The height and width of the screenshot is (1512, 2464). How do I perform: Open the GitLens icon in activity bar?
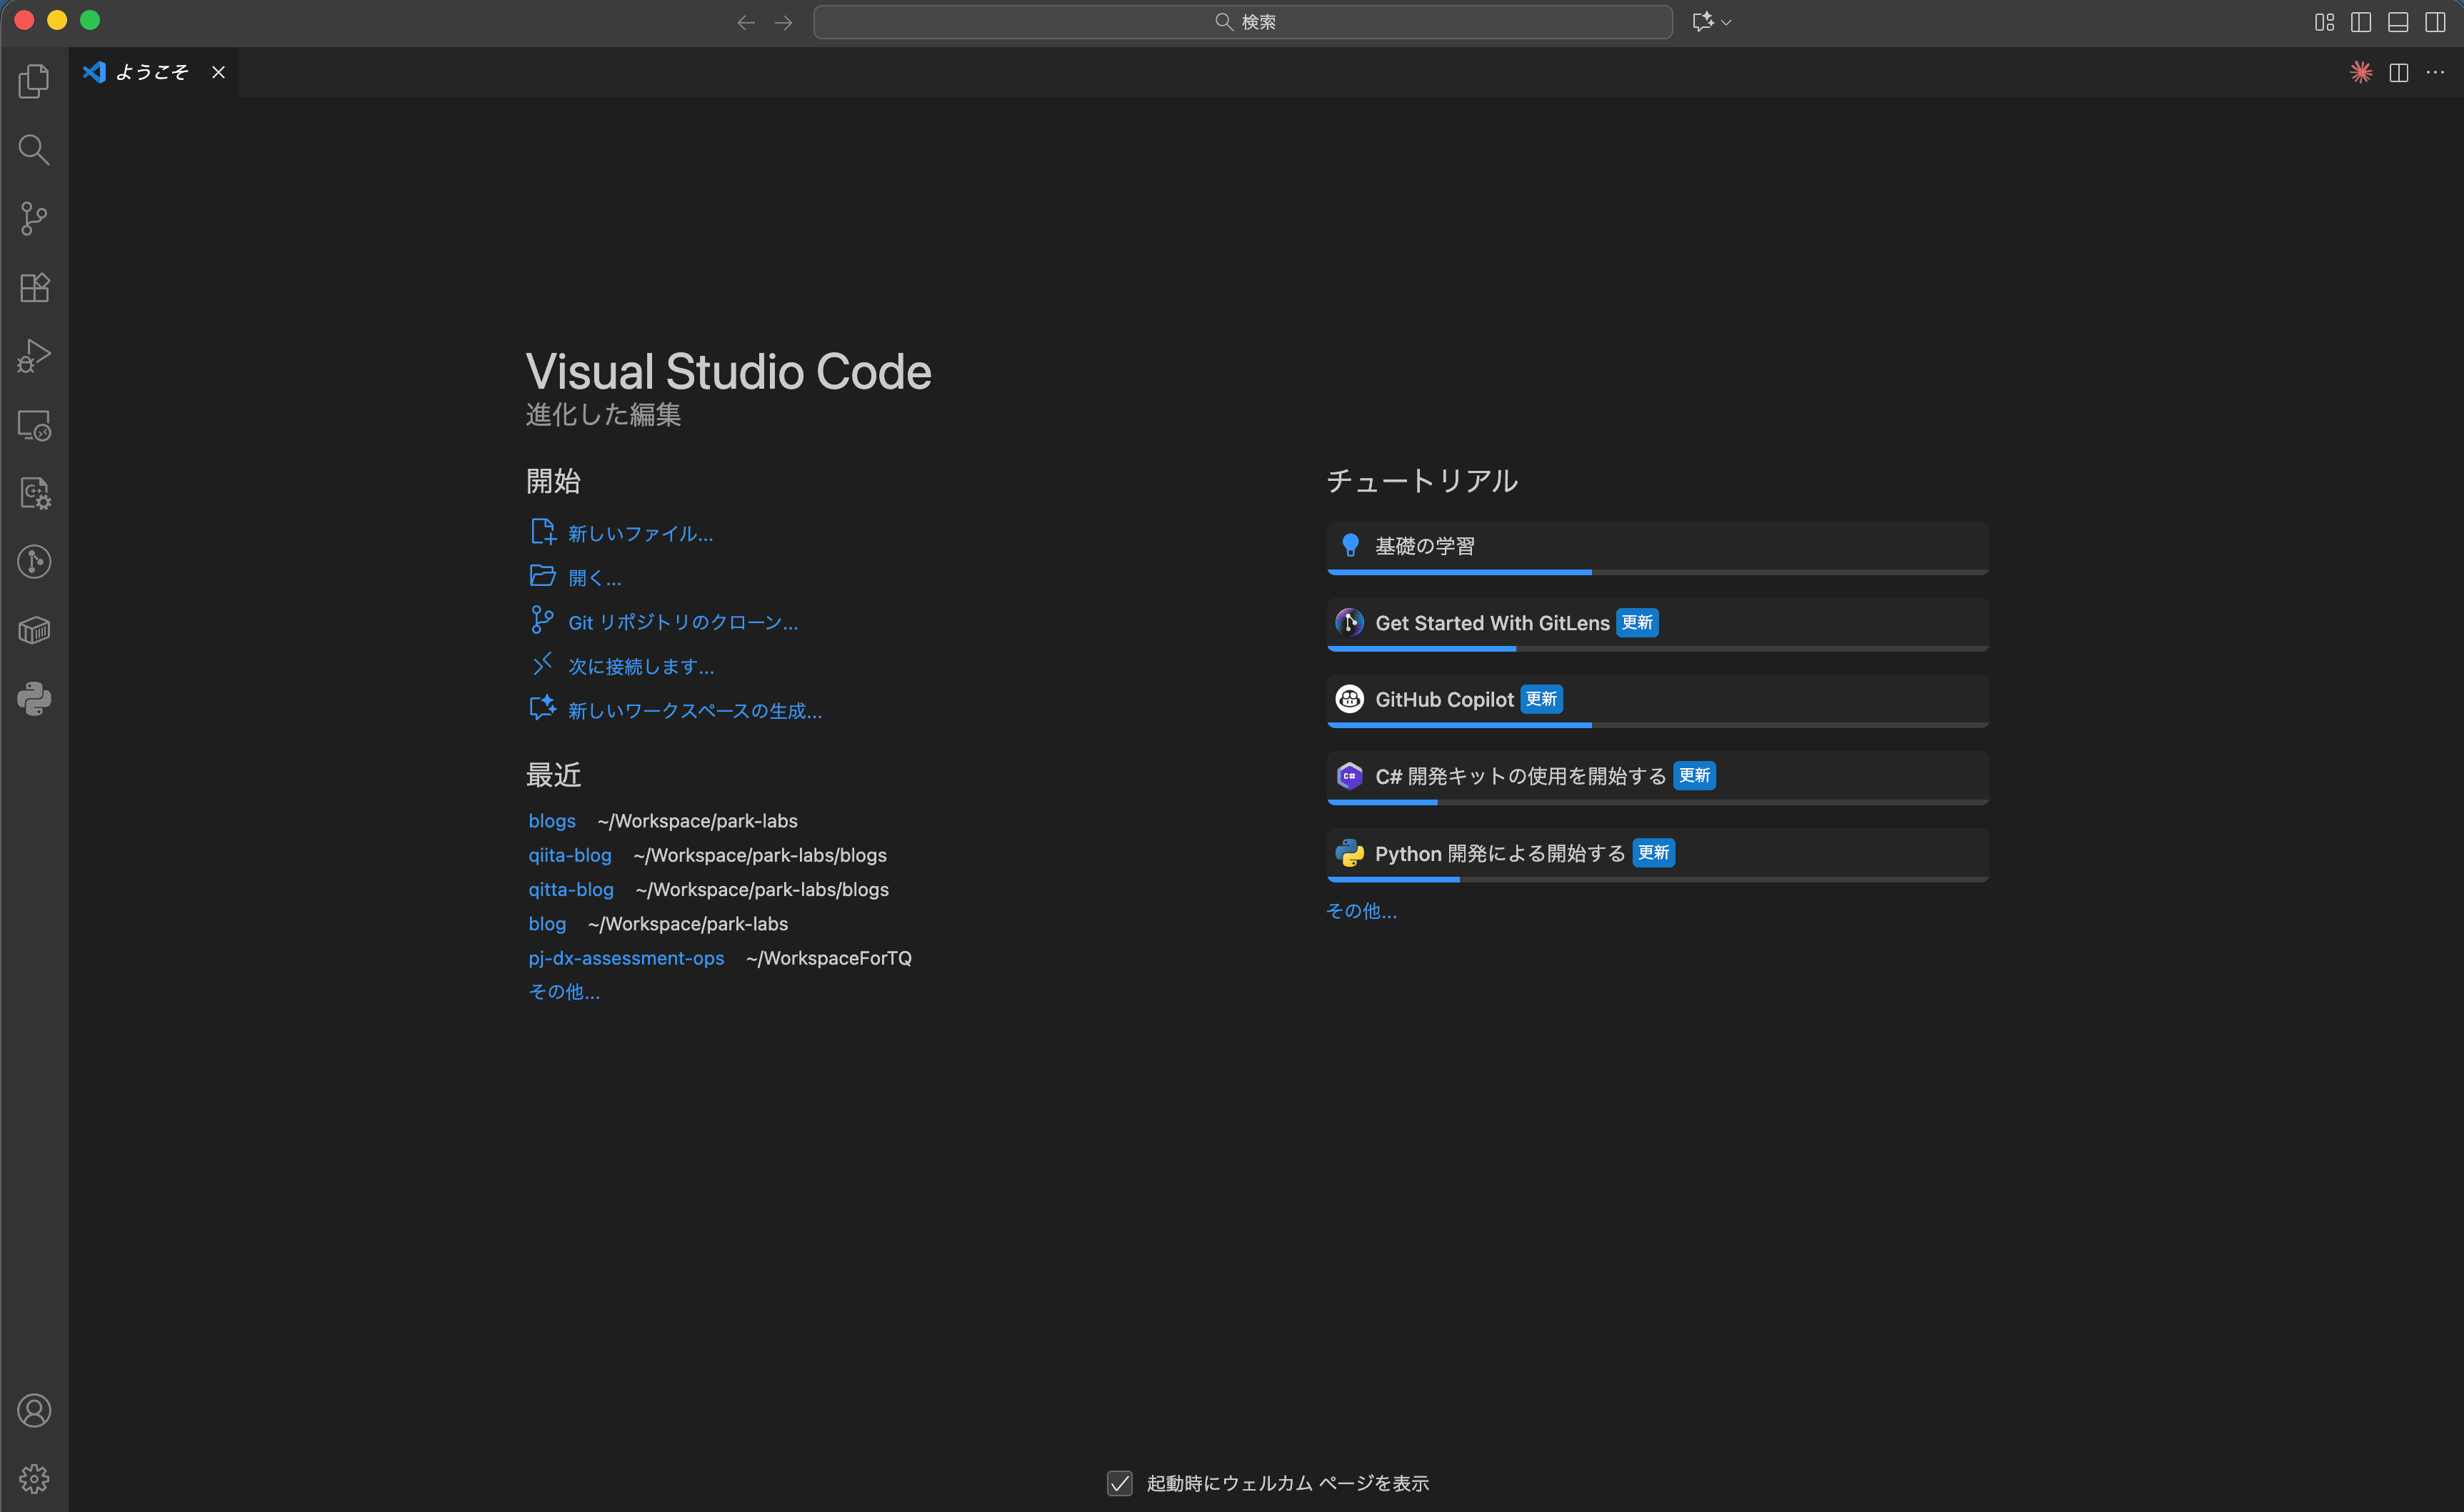pyautogui.click(x=34, y=562)
